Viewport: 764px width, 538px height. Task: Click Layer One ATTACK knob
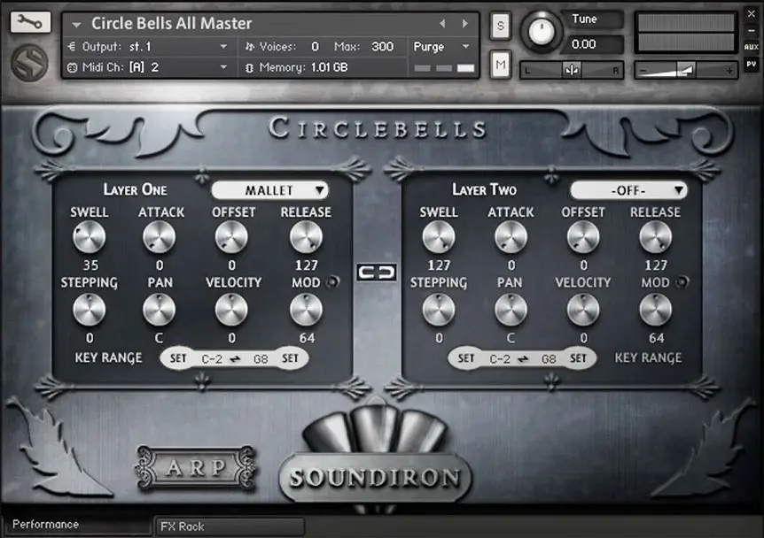point(160,237)
